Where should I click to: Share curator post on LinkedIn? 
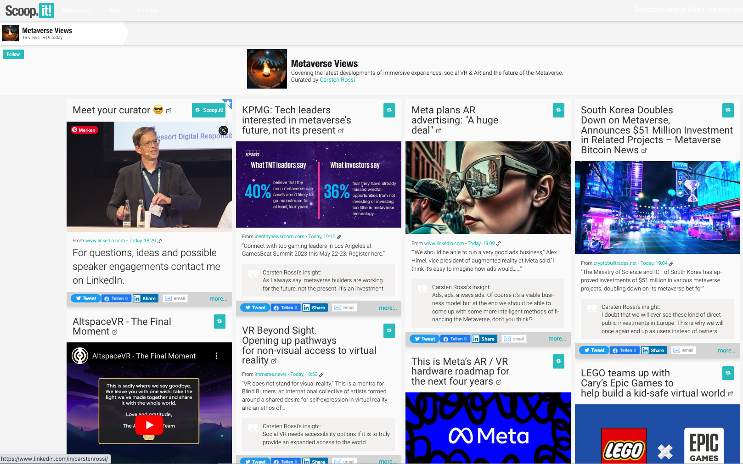145,298
